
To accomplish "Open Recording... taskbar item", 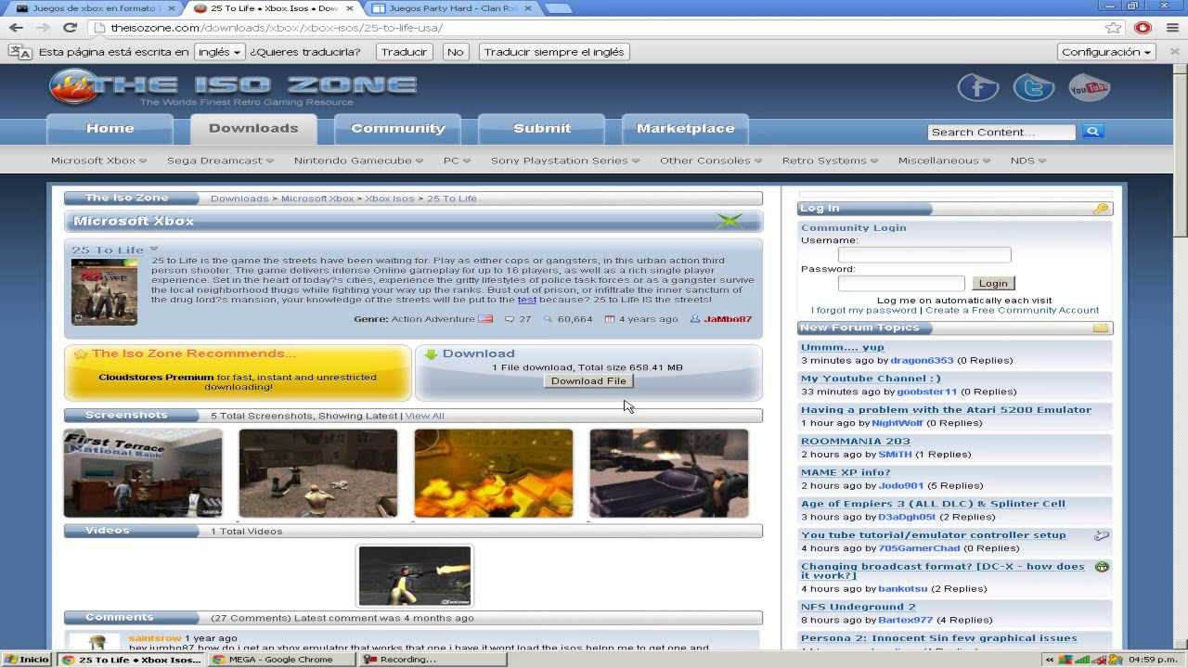I will (433, 660).
